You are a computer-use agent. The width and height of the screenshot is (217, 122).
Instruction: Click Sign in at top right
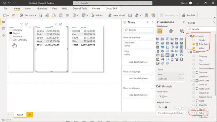tap(184, 3)
